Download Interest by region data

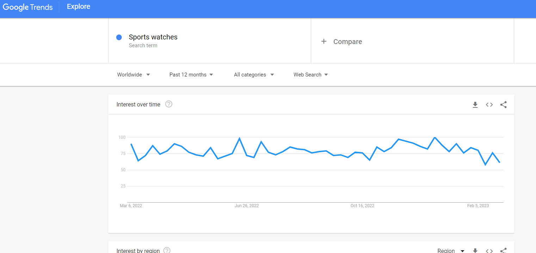click(x=475, y=251)
